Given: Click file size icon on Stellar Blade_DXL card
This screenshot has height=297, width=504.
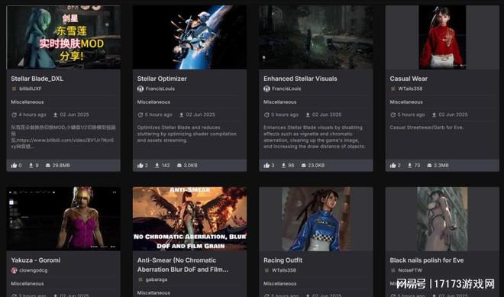Looking at the screenshot, I should coord(48,165).
